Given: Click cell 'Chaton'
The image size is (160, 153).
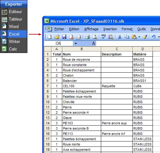Looking at the screenshot, I should tap(82, 75).
